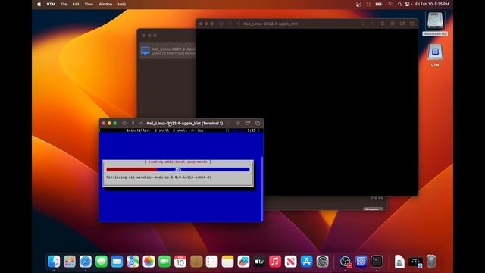Open Photos from the Dock
485x273 pixels.
149,262
